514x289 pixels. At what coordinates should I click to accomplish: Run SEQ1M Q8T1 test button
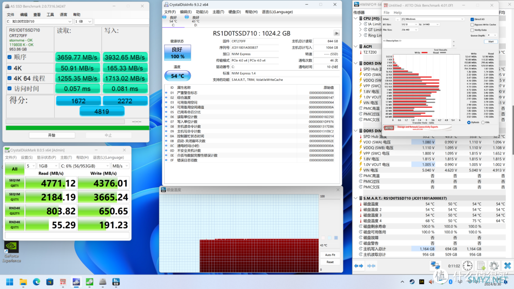pyautogui.click(x=14, y=183)
